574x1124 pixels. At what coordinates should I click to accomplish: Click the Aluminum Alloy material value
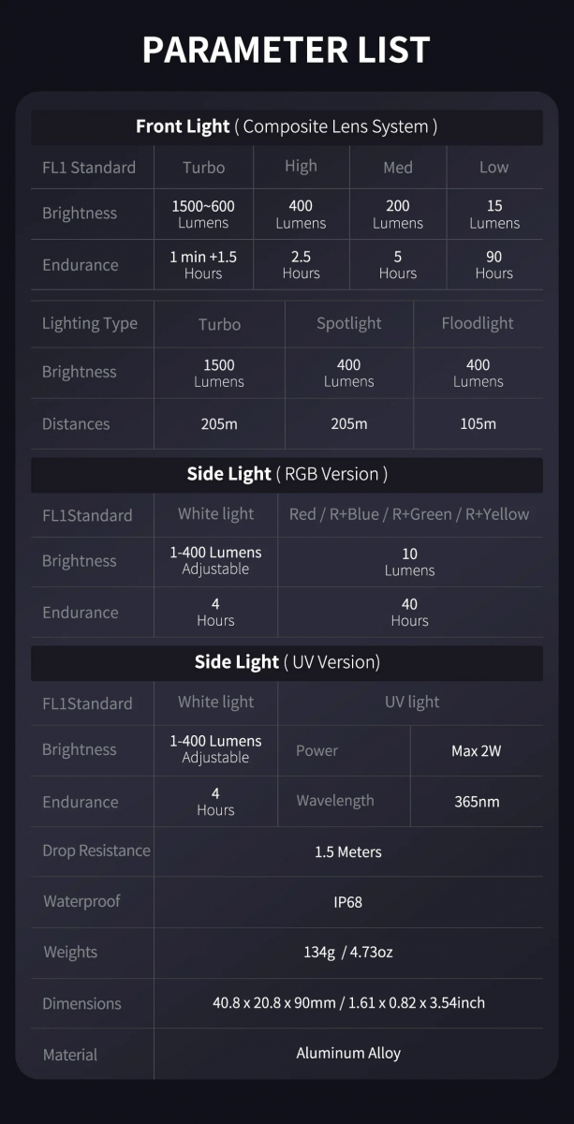(x=348, y=1054)
